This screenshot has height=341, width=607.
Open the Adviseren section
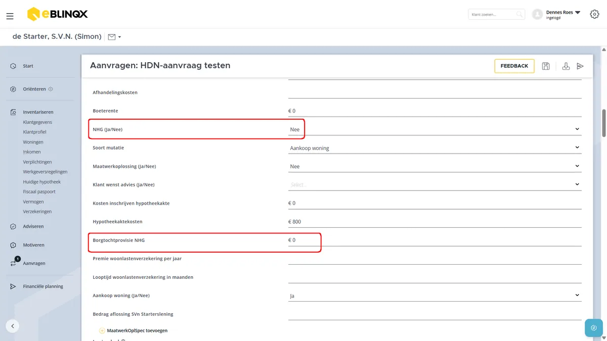pyautogui.click(x=33, y=226)
